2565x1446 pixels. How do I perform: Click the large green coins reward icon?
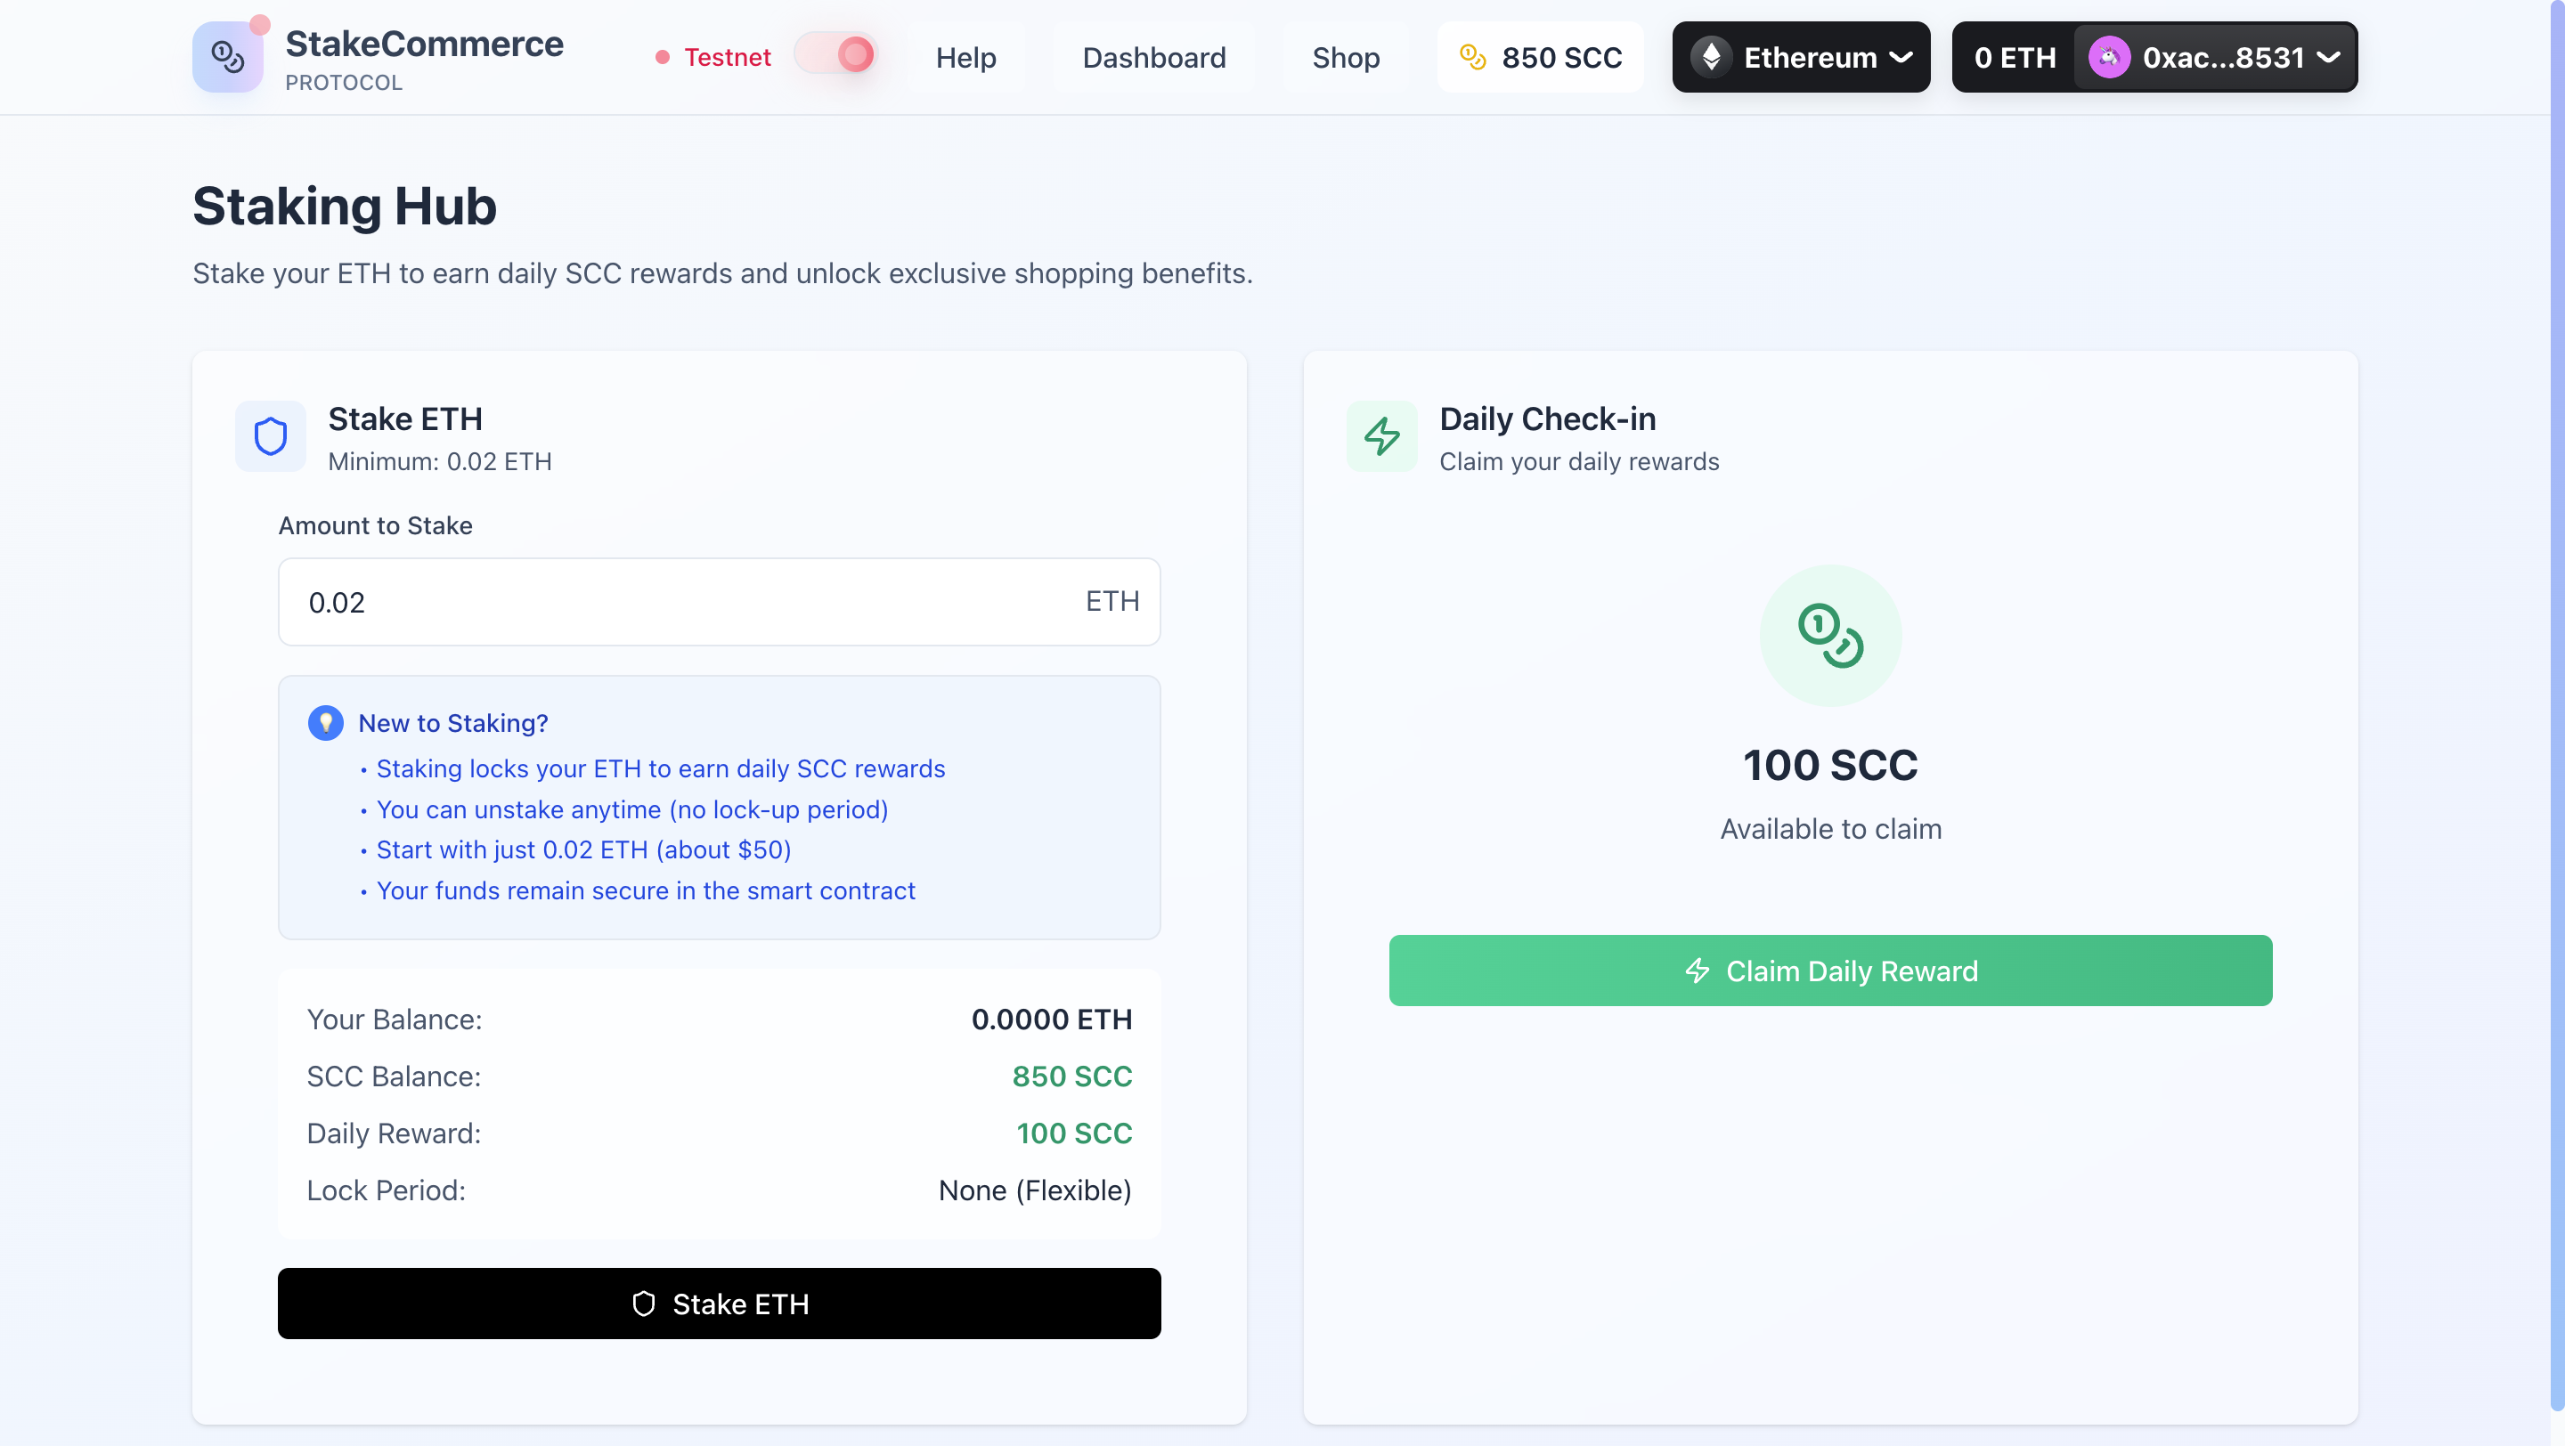[x=1829, y=635]
